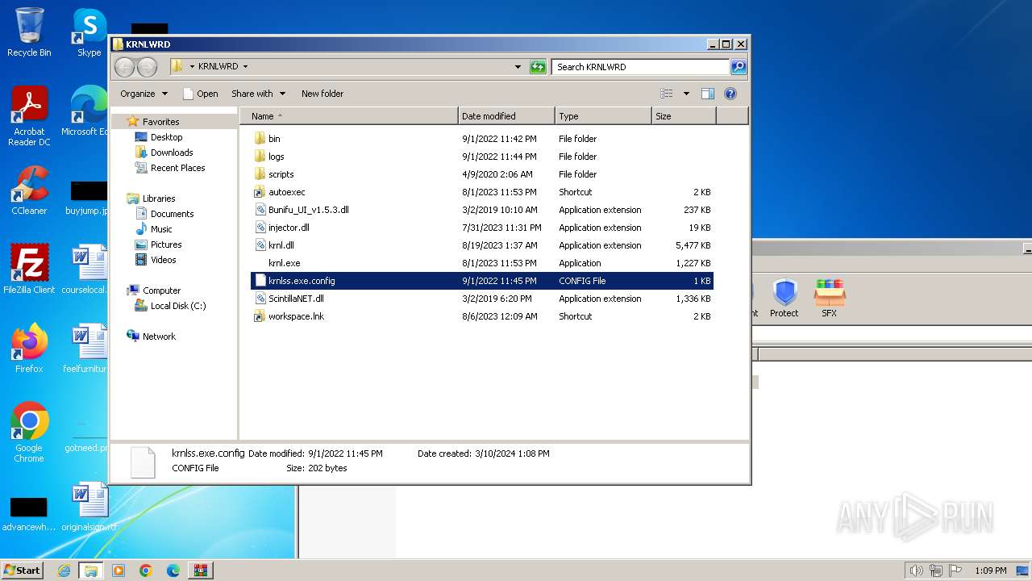Select Recent Places in the navigation pane

pyautogui.click(x=177, y=168)
